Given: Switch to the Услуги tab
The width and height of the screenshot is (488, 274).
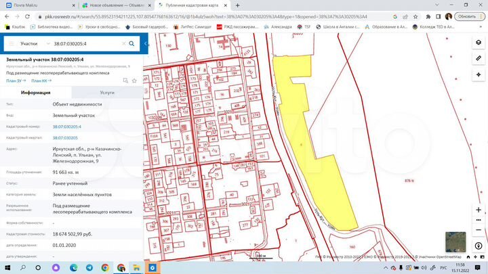Looking at the screenshot, I should click(106, 93).
